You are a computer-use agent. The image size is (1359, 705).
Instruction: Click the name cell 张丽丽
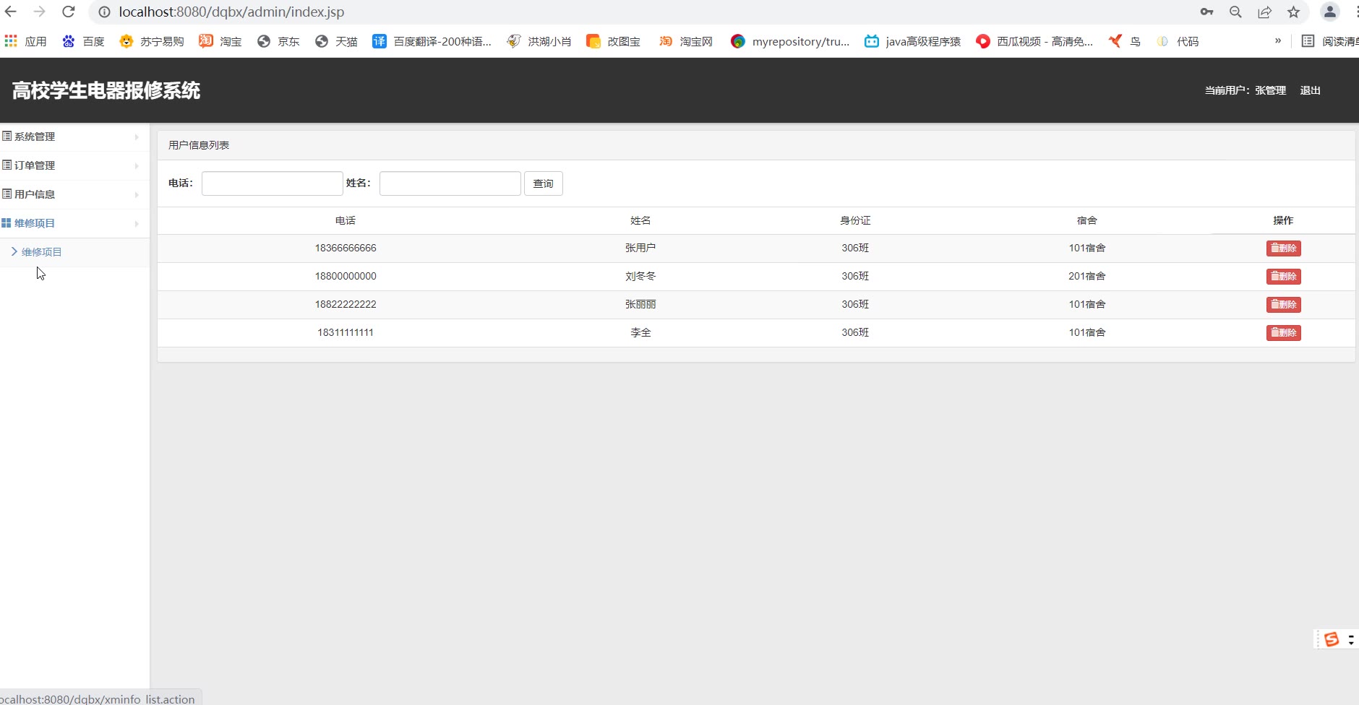coord(640,304)
